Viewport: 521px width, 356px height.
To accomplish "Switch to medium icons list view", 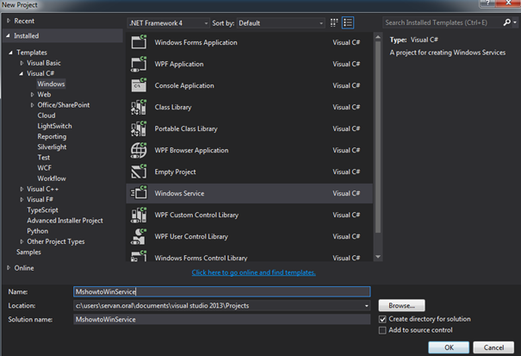I will pos(348,22).
